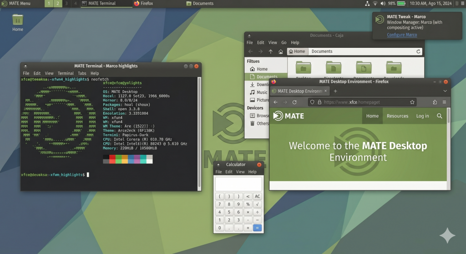Open the Tabs menu in MATE Terminal
This screenshot has height=254, width=466.
(x=82, y=73)
